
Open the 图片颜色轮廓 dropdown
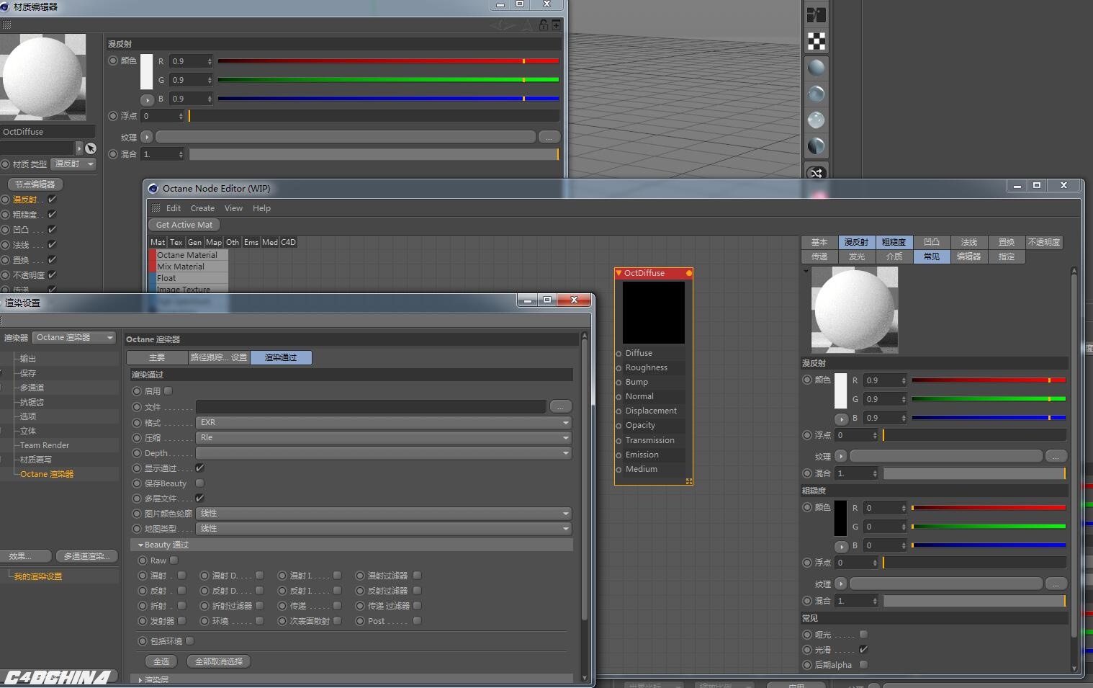click(x=383, y=514)
